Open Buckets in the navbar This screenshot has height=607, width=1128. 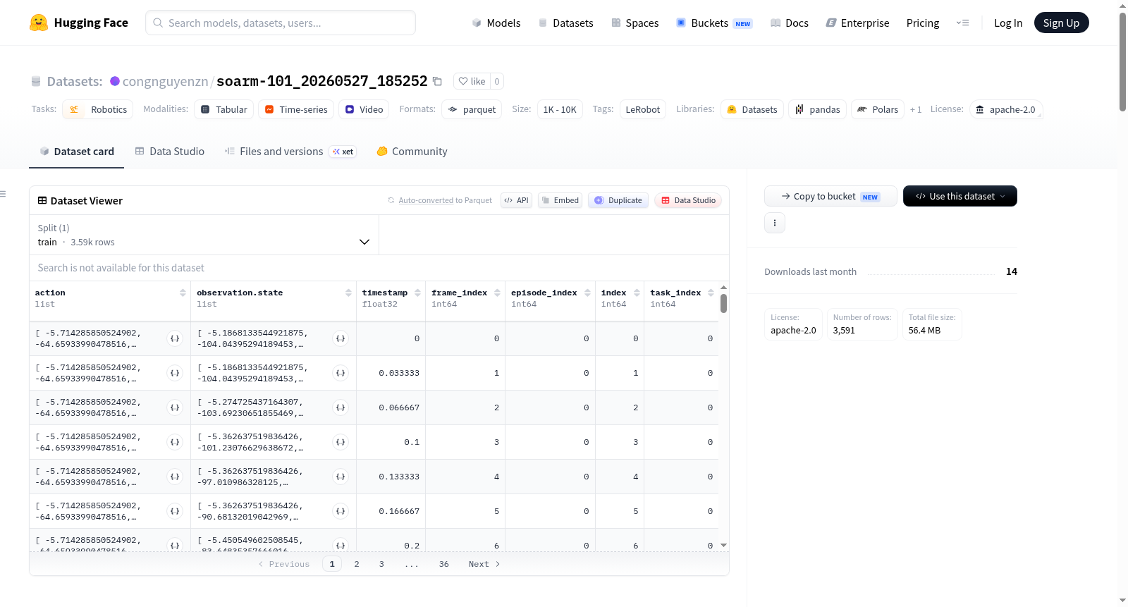pos(714,23)
